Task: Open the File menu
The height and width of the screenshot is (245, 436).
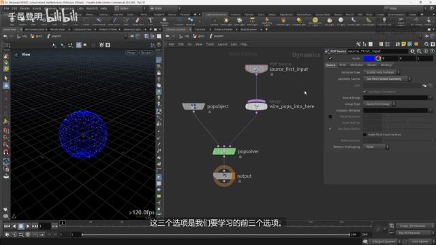Action: tap(6, 8)
